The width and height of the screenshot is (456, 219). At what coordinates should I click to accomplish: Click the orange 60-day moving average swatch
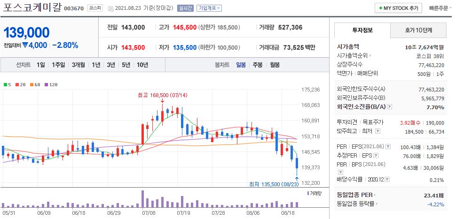point(31,85)
